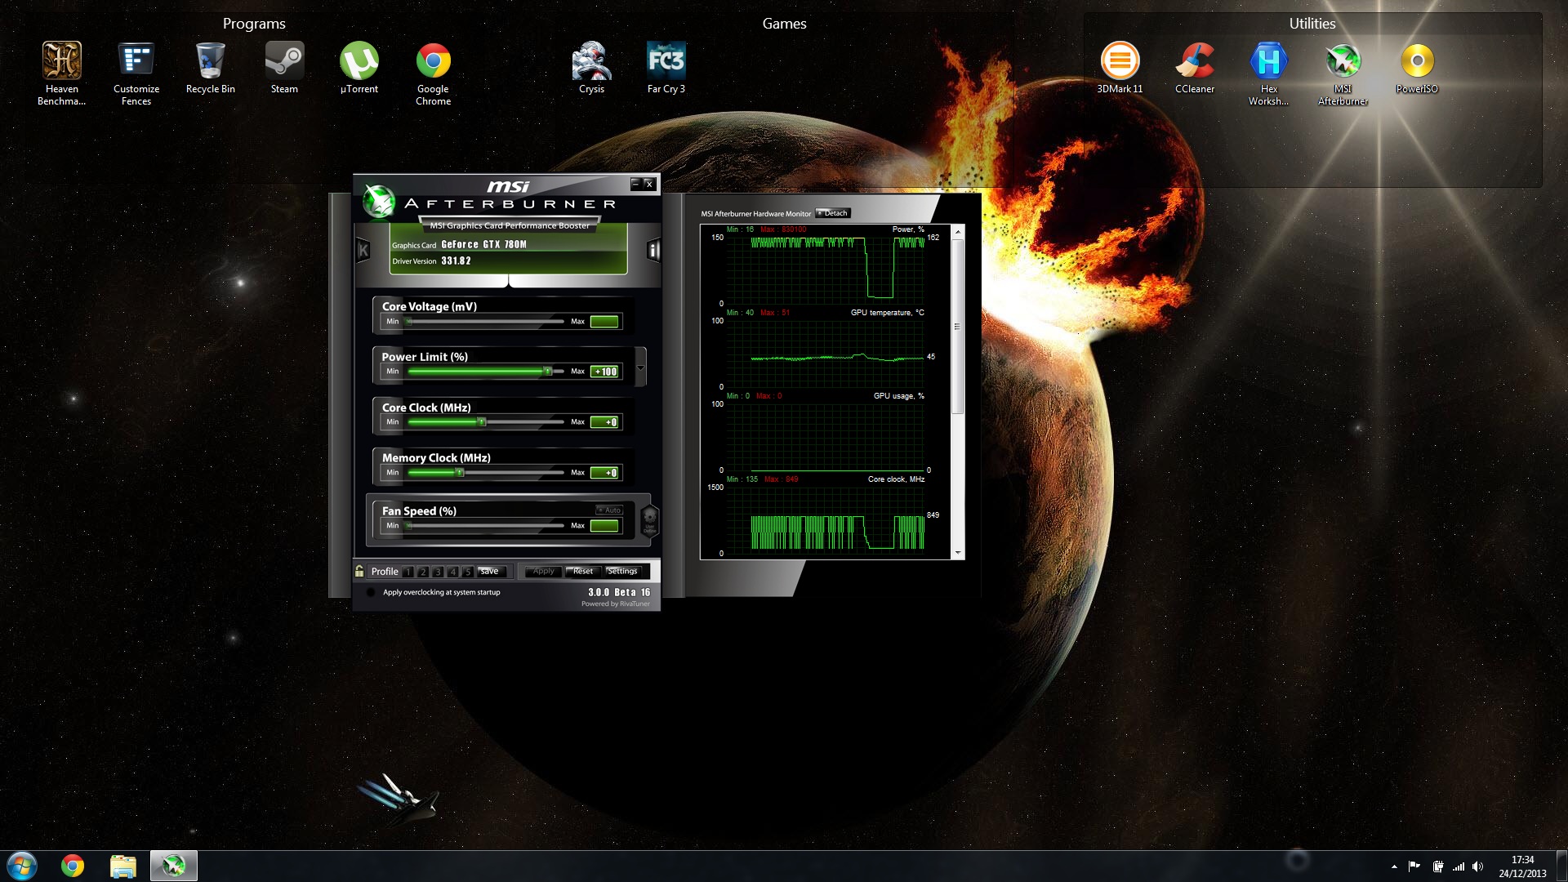Open the volume speaker tray icon
1568x882 pixels.
tap(1477, 866)
